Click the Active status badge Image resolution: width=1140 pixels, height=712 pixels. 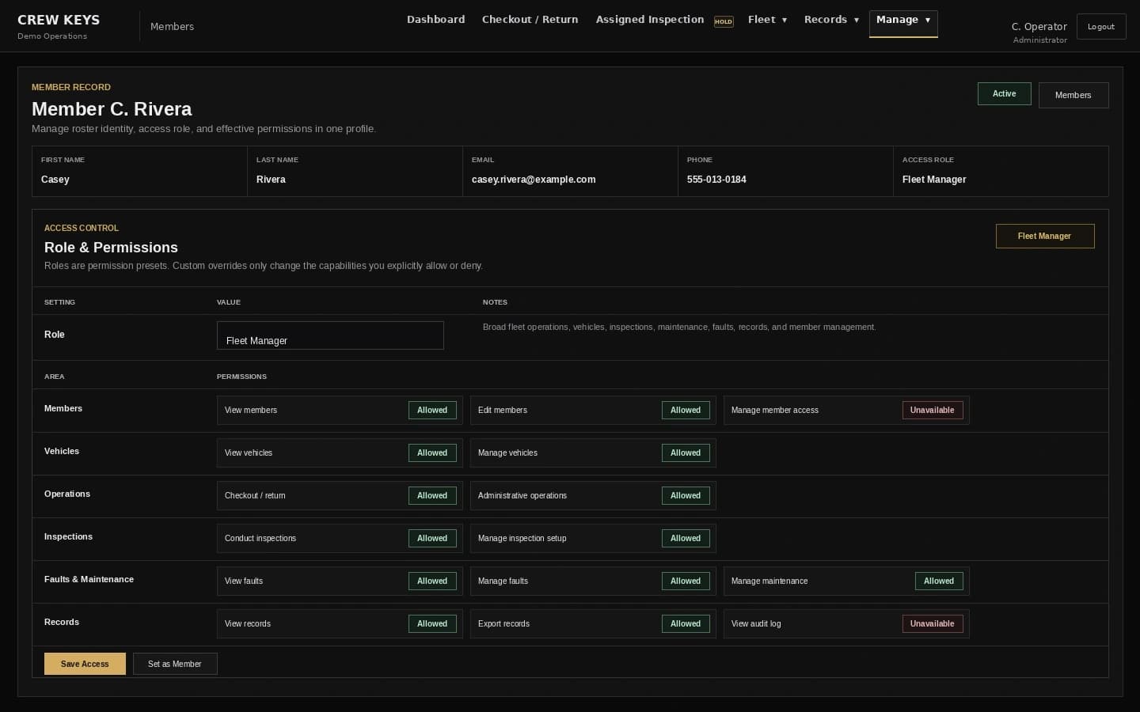click(x=1005, y=93)
